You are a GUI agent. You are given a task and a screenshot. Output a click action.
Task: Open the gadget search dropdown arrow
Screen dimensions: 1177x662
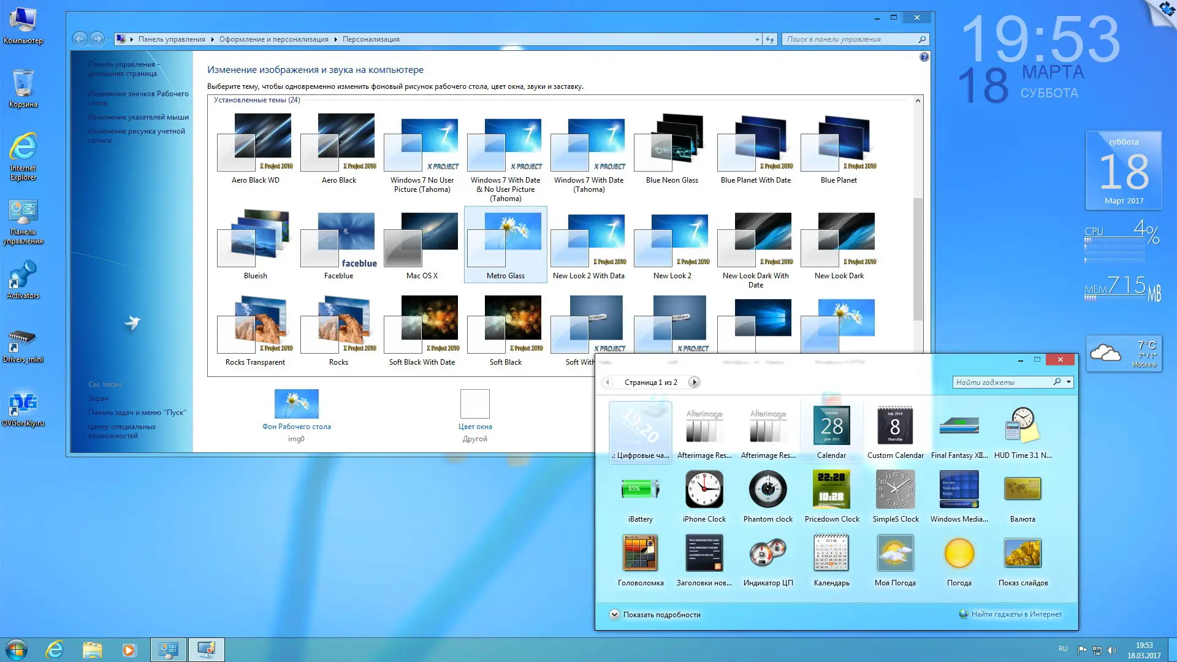[x=1068, y=382]
